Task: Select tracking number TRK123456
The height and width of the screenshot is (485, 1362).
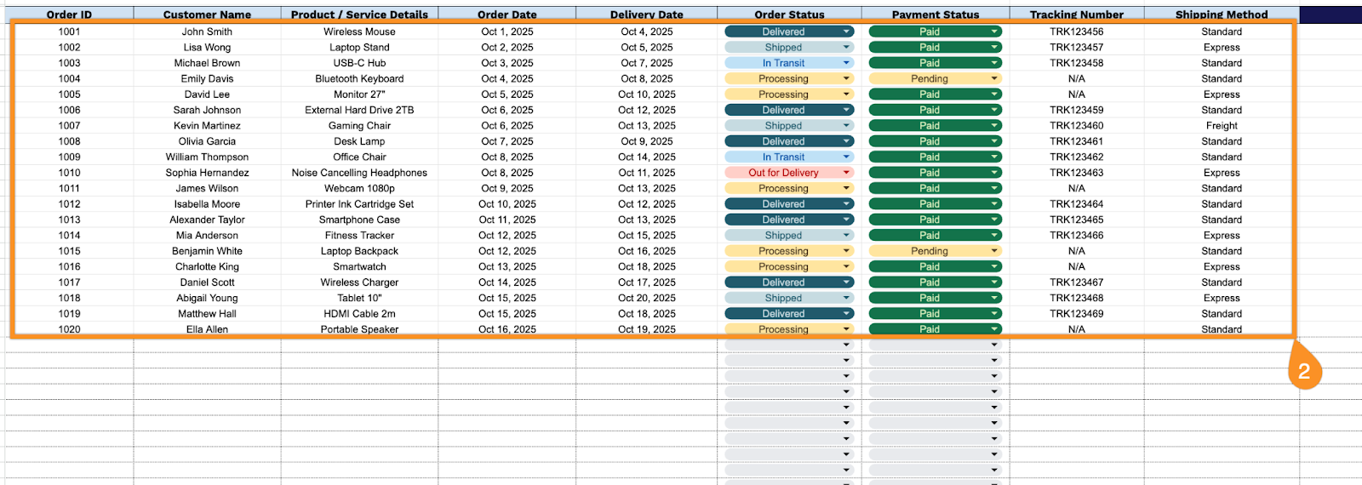Action: tap(1077, 31)
